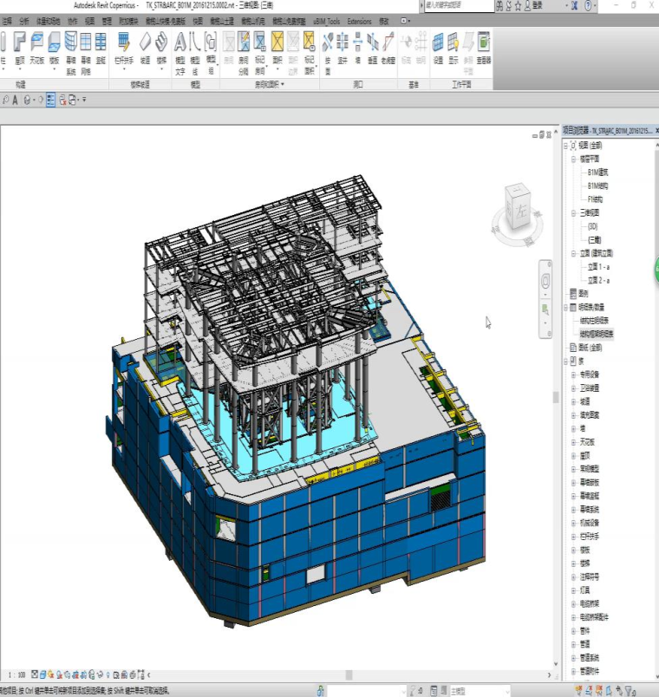Image resolution: width=659 pixels, height=697 pixels.
Task: Click the navigation wheel on navigation bar
Action: point(545,281)
